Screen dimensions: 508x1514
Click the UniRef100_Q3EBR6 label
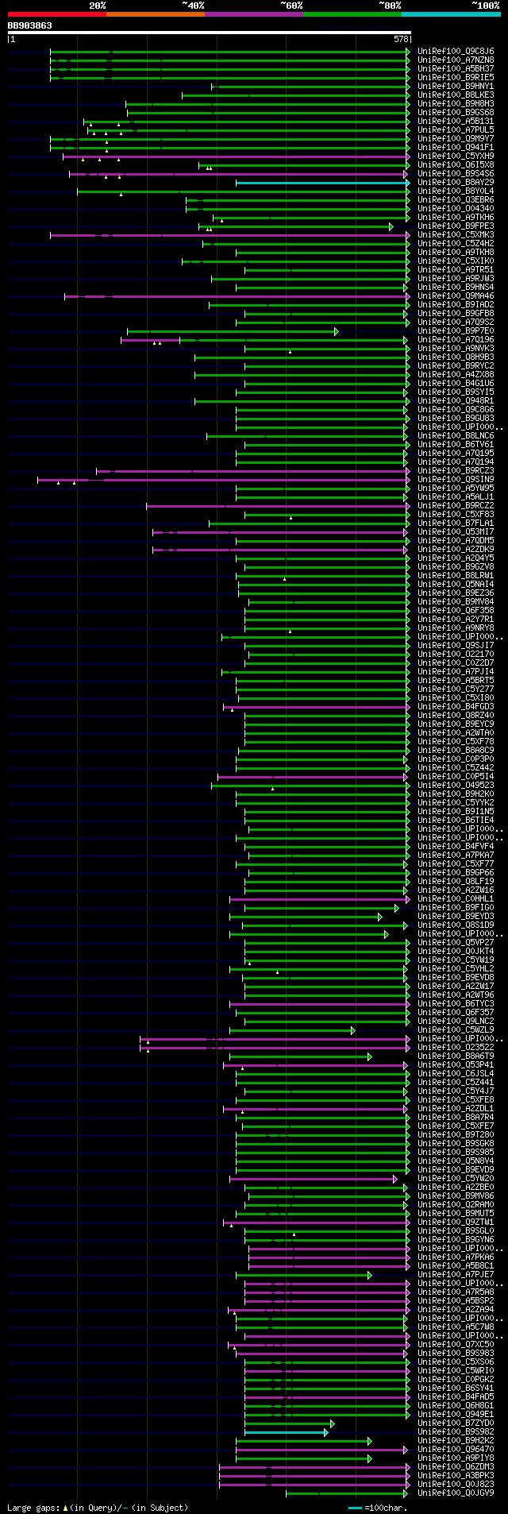click(x=456, y=200)
